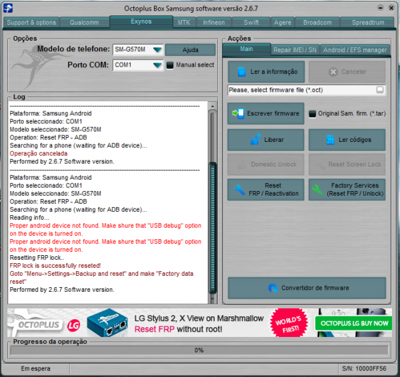Click the convert icon on Convertidor de firmware
The height and width of the screenshot is (377, 400).
273,288
